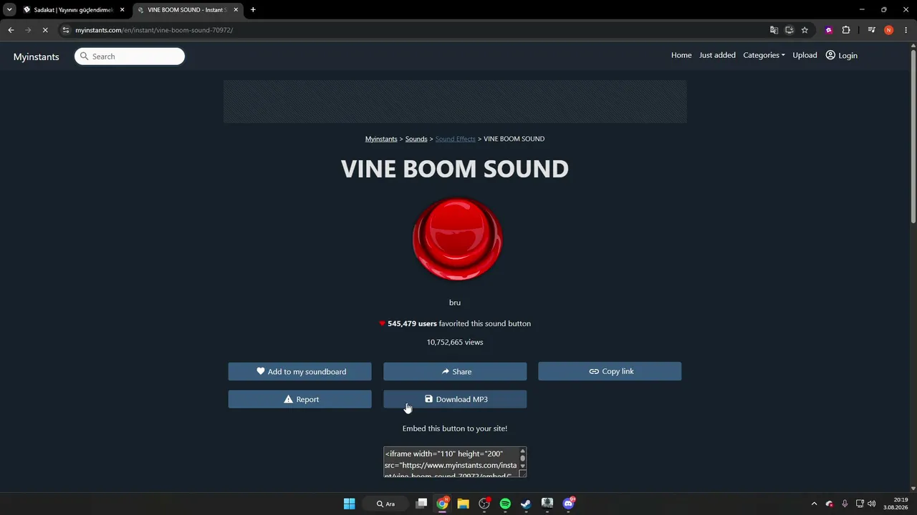This screenshot has width=917, height=515.
Task: Click the cloud sync tray icon
Action: [x=830, y=504]
